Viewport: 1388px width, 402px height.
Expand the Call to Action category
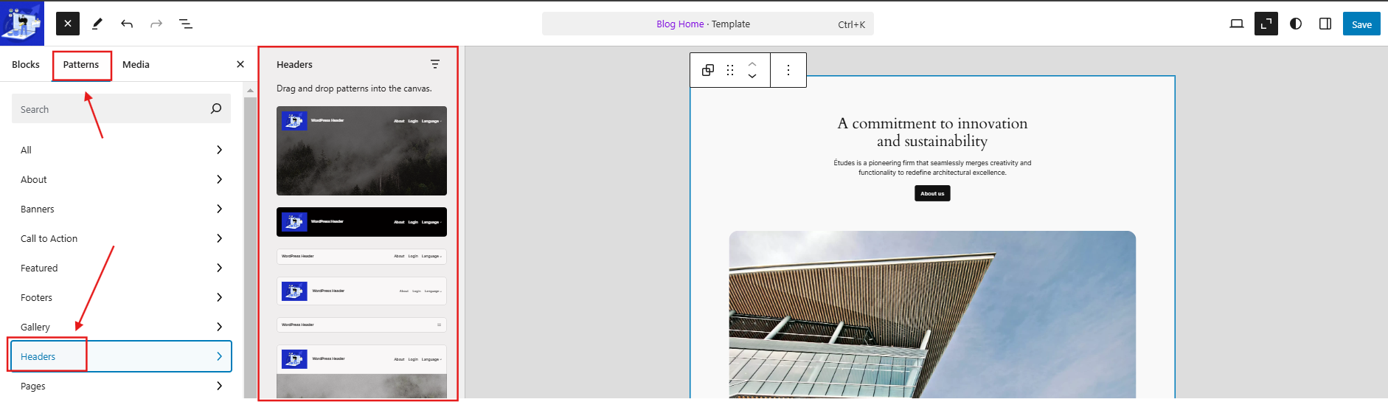(x=121, y=238)
